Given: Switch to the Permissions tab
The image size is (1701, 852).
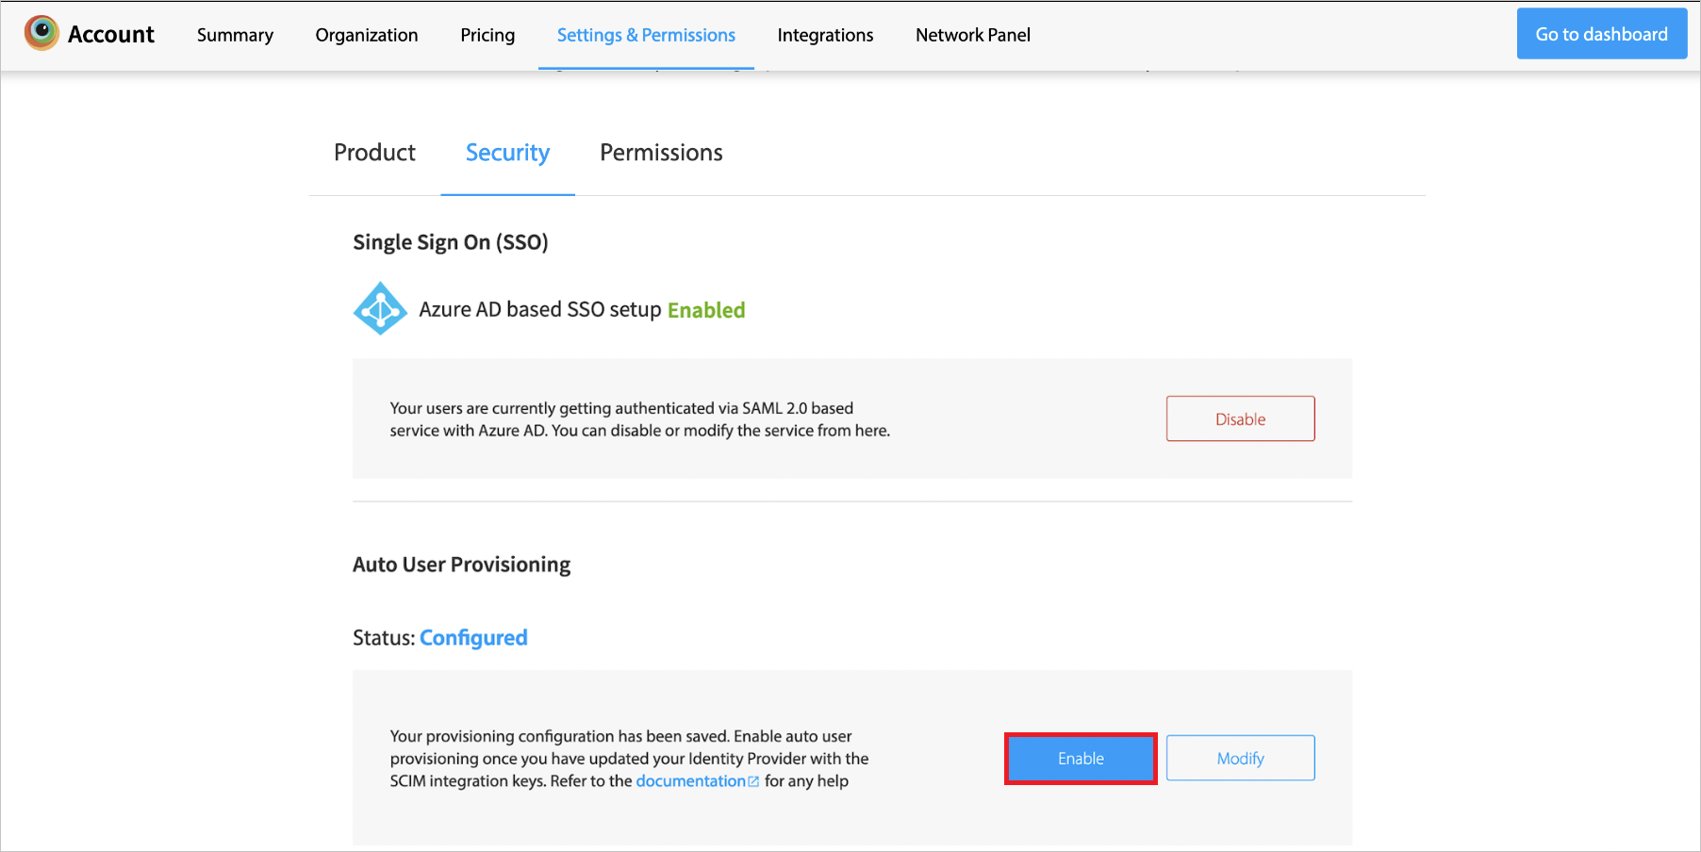Looking at the screenshot, I should 661,153.
